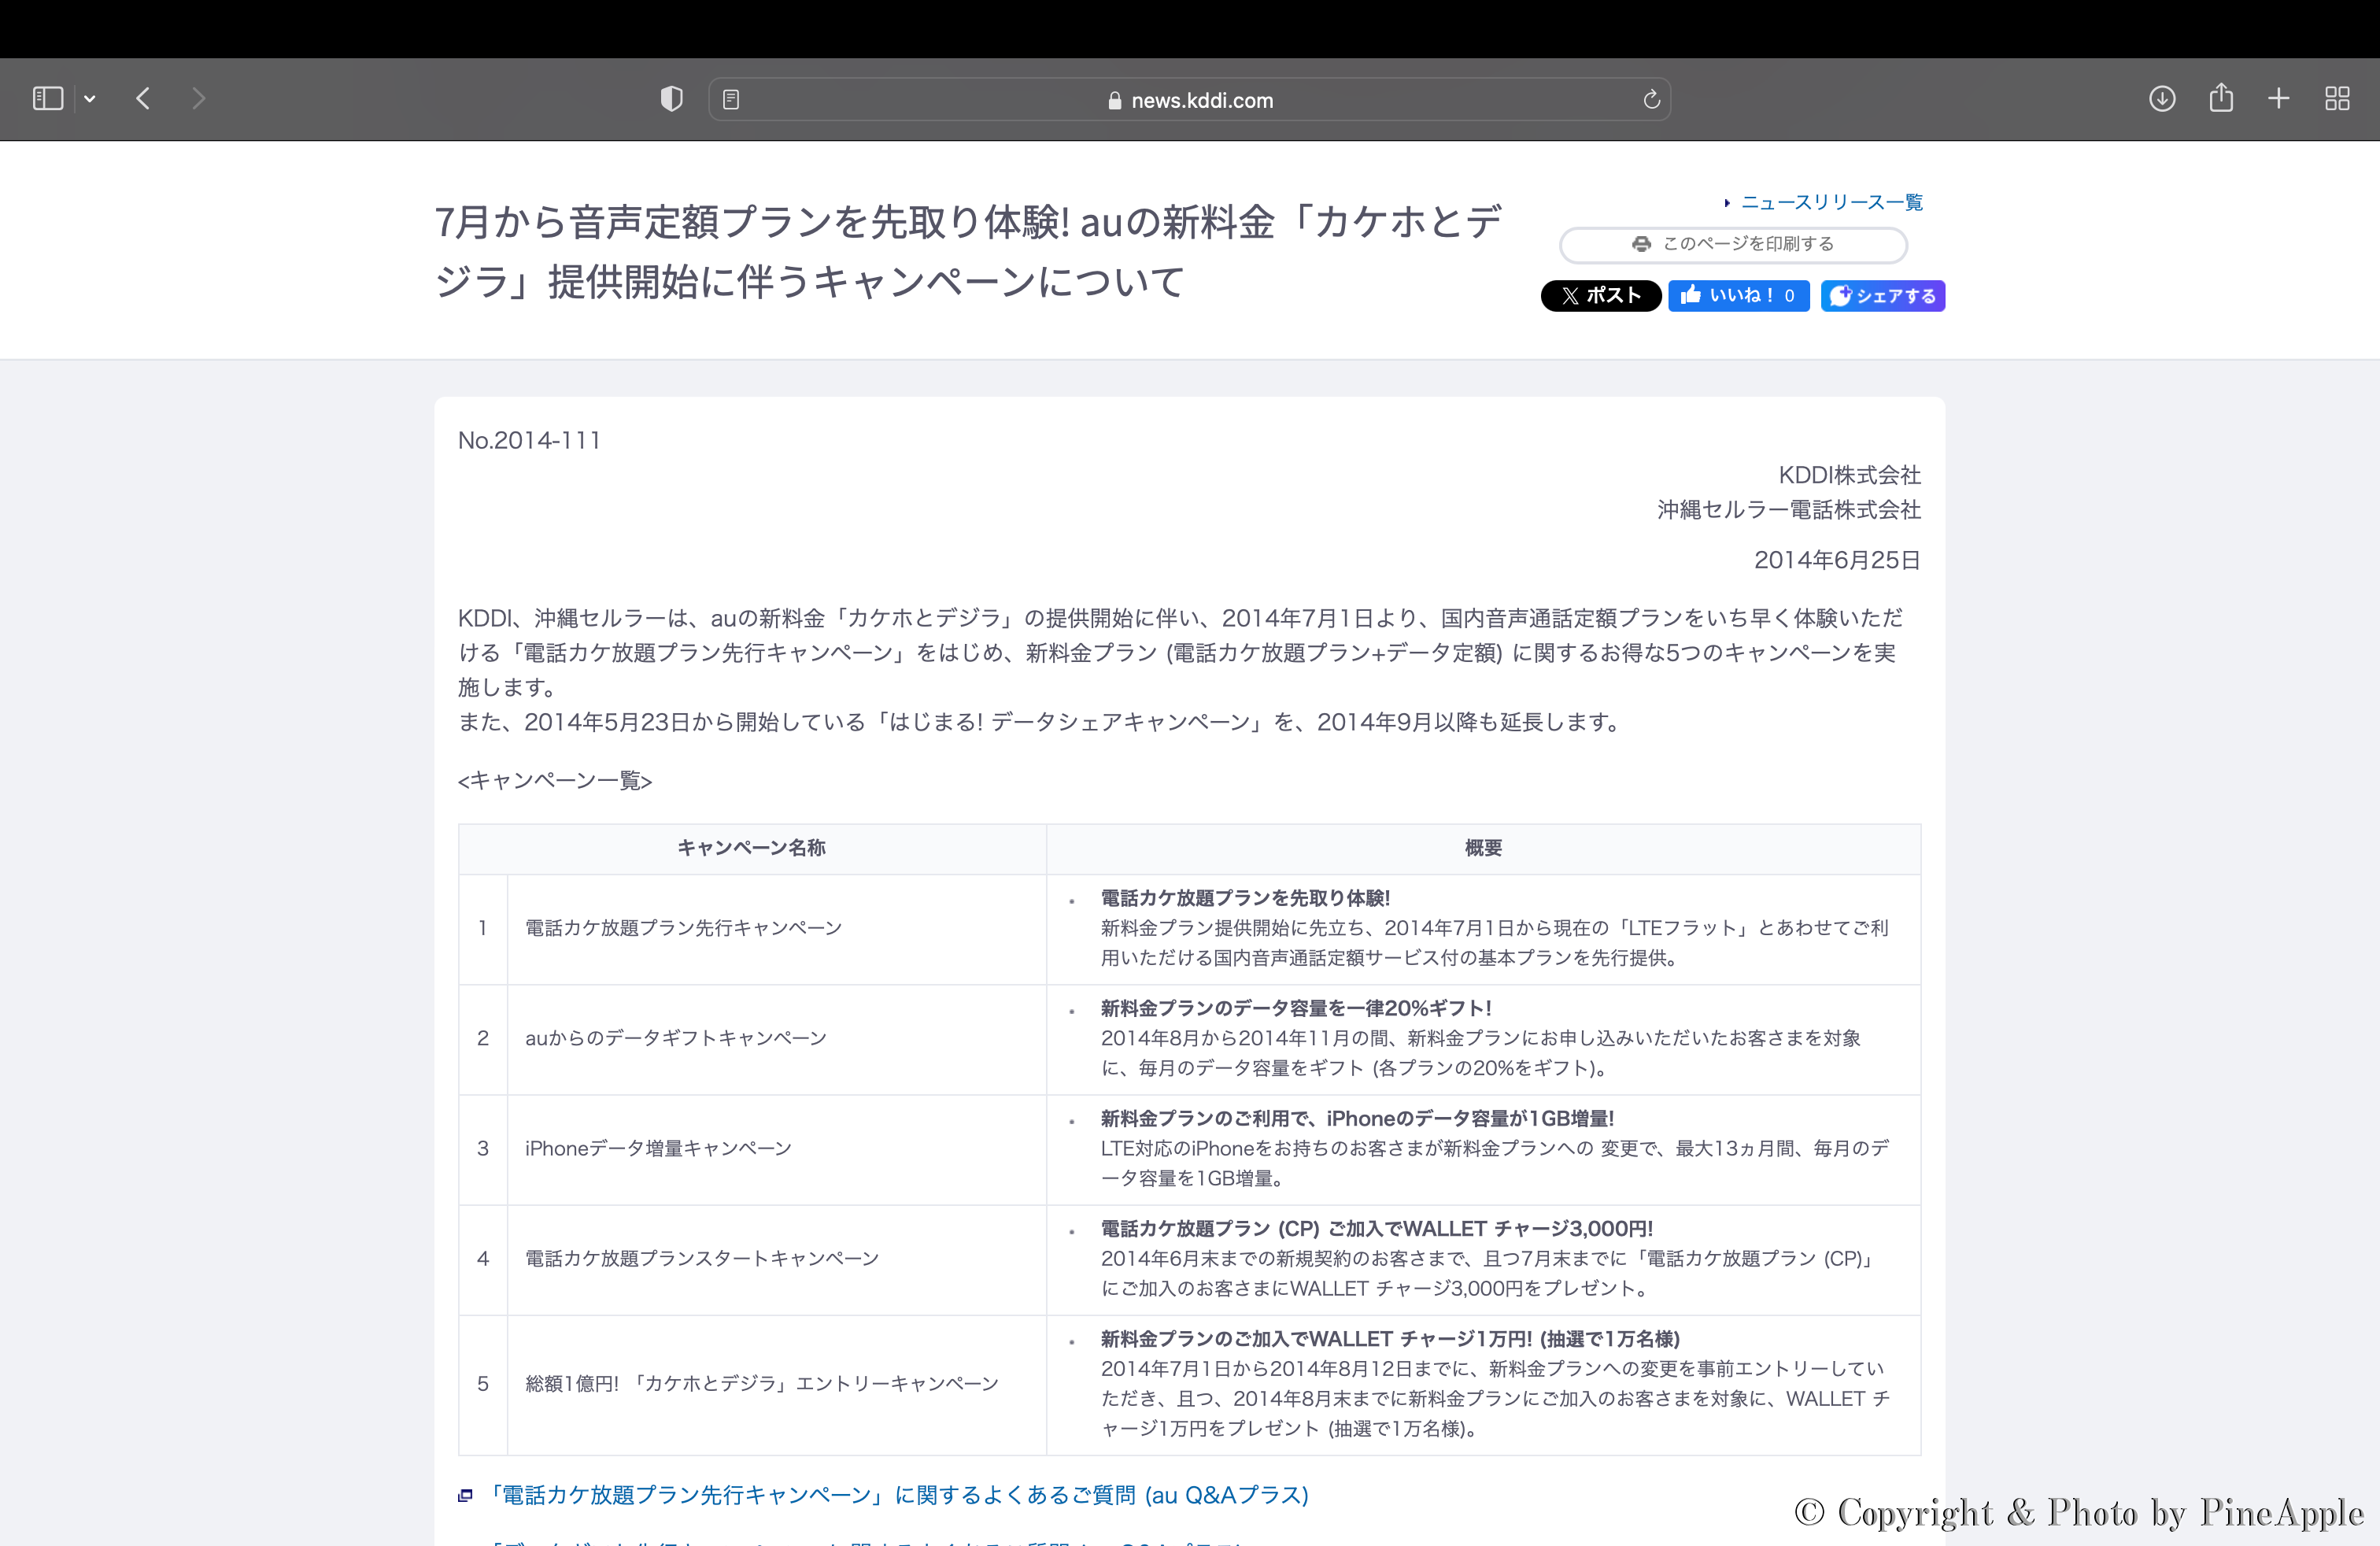
Task: Reload the news.kddi.com page
Action: (1651, 99)
